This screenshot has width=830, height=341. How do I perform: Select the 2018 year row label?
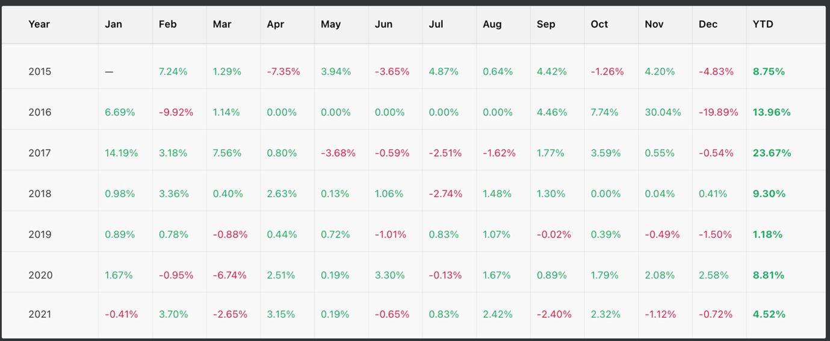click(40, 194)
